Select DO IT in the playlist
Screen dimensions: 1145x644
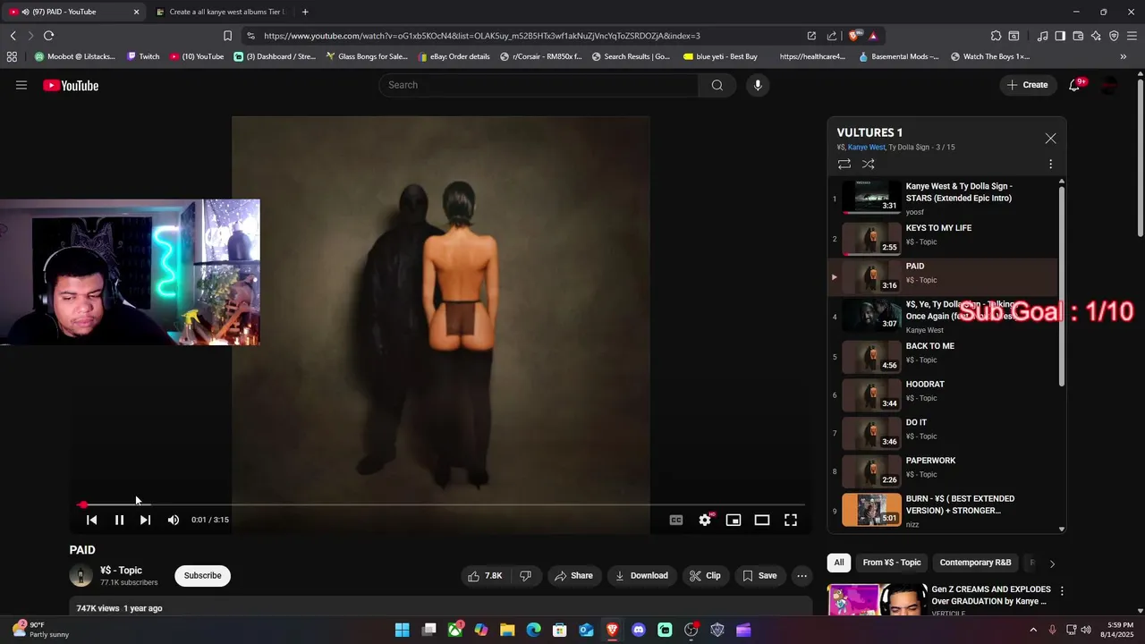944,432
